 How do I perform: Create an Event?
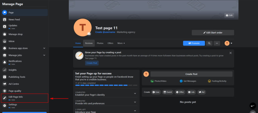pyautogui.click(x=168, y=92)
